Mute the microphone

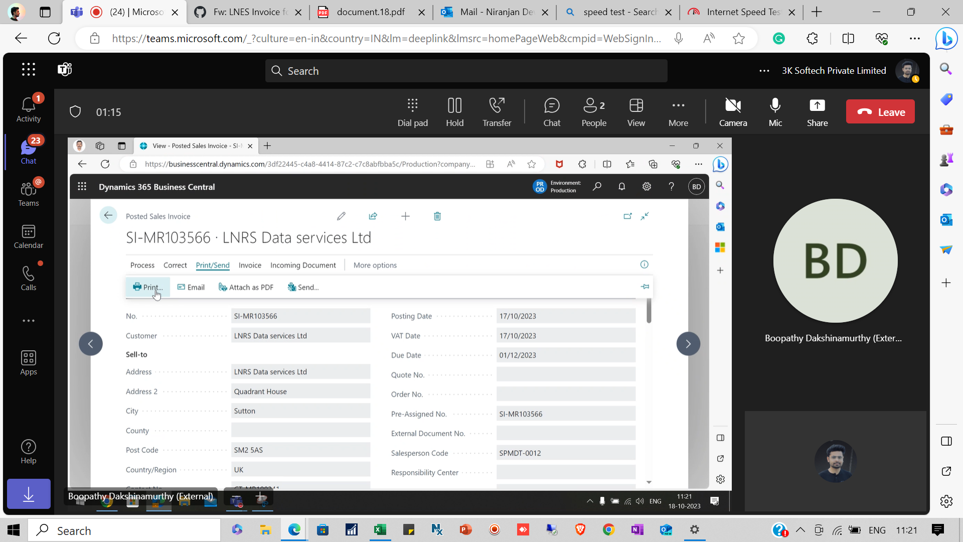click(775, 111)
